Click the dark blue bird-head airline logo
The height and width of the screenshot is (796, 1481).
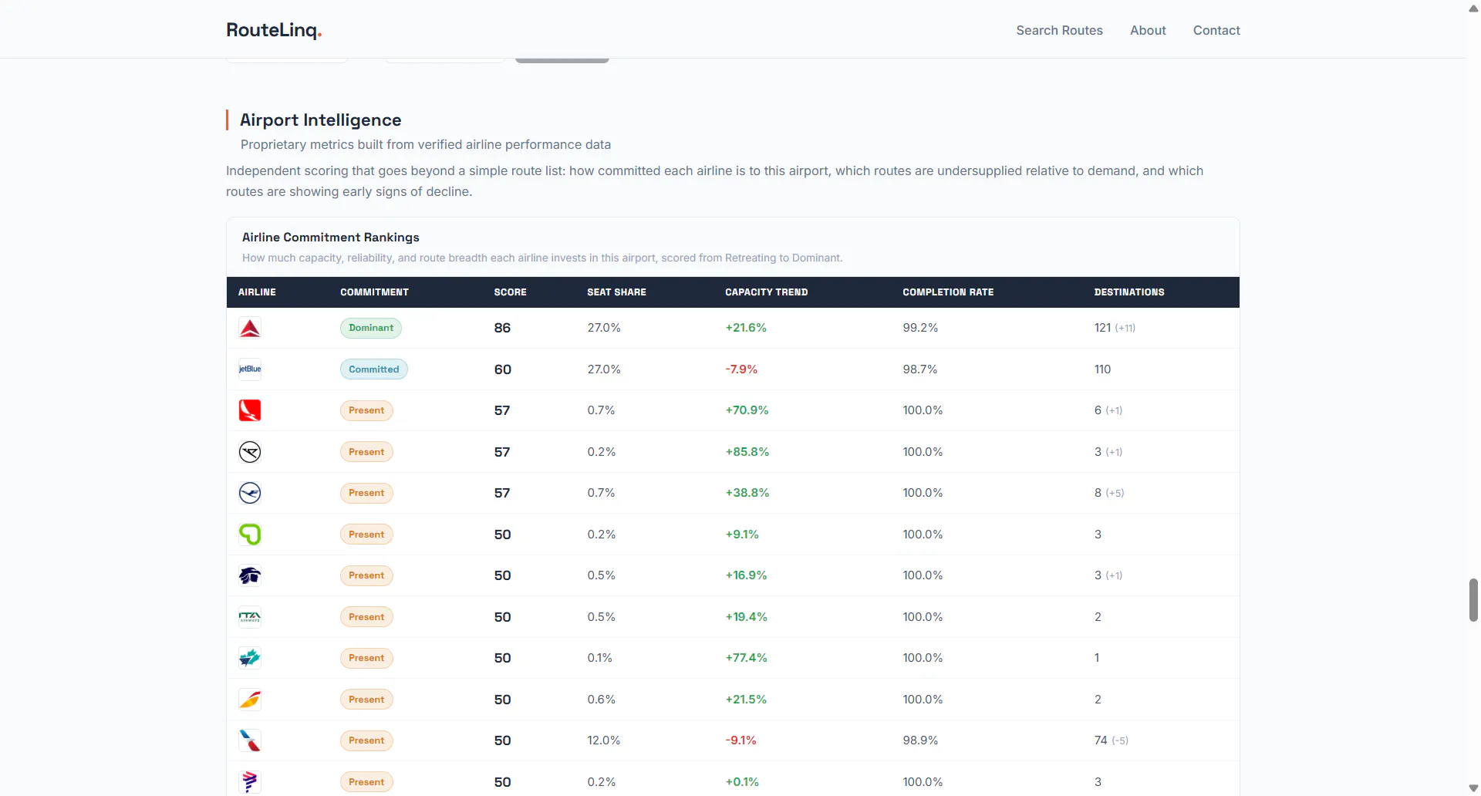(250, 575)
